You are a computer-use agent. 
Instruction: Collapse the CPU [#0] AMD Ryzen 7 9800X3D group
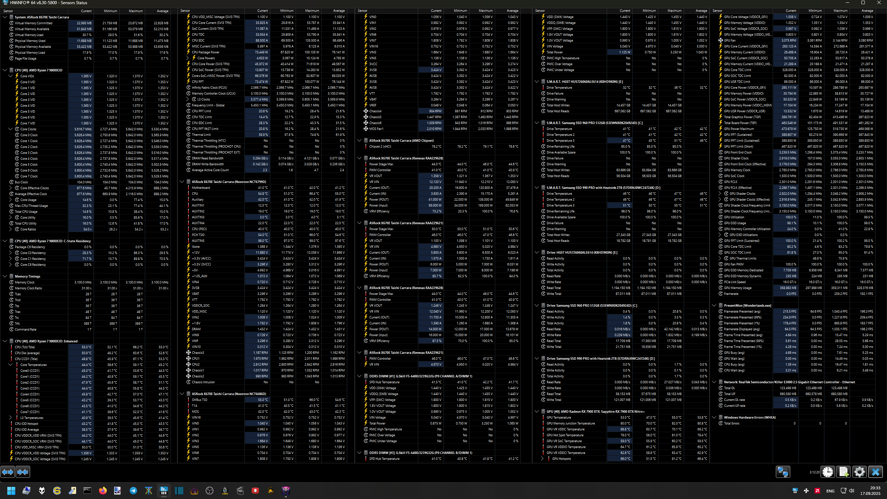(x=5, y=70)
